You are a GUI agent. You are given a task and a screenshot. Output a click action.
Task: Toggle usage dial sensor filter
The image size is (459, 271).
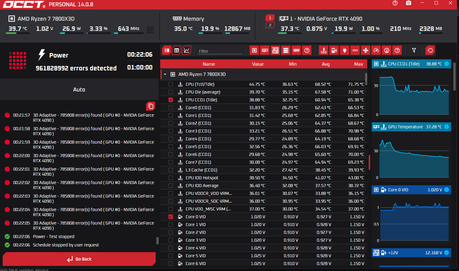pyautogui.click(x=387, y=50)
